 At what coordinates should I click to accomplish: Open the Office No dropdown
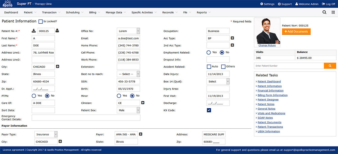(128, 31)
